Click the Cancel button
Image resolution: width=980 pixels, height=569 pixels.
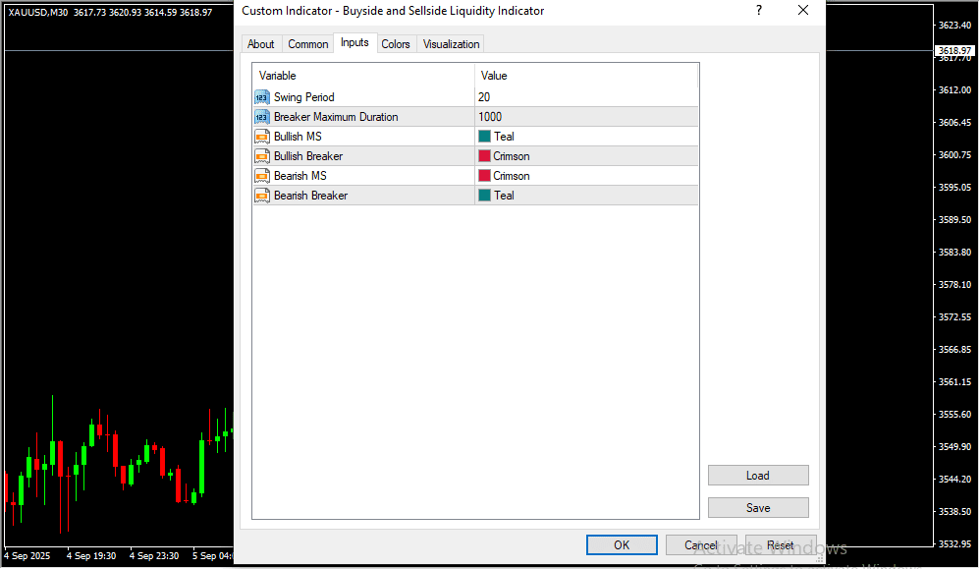701,545
